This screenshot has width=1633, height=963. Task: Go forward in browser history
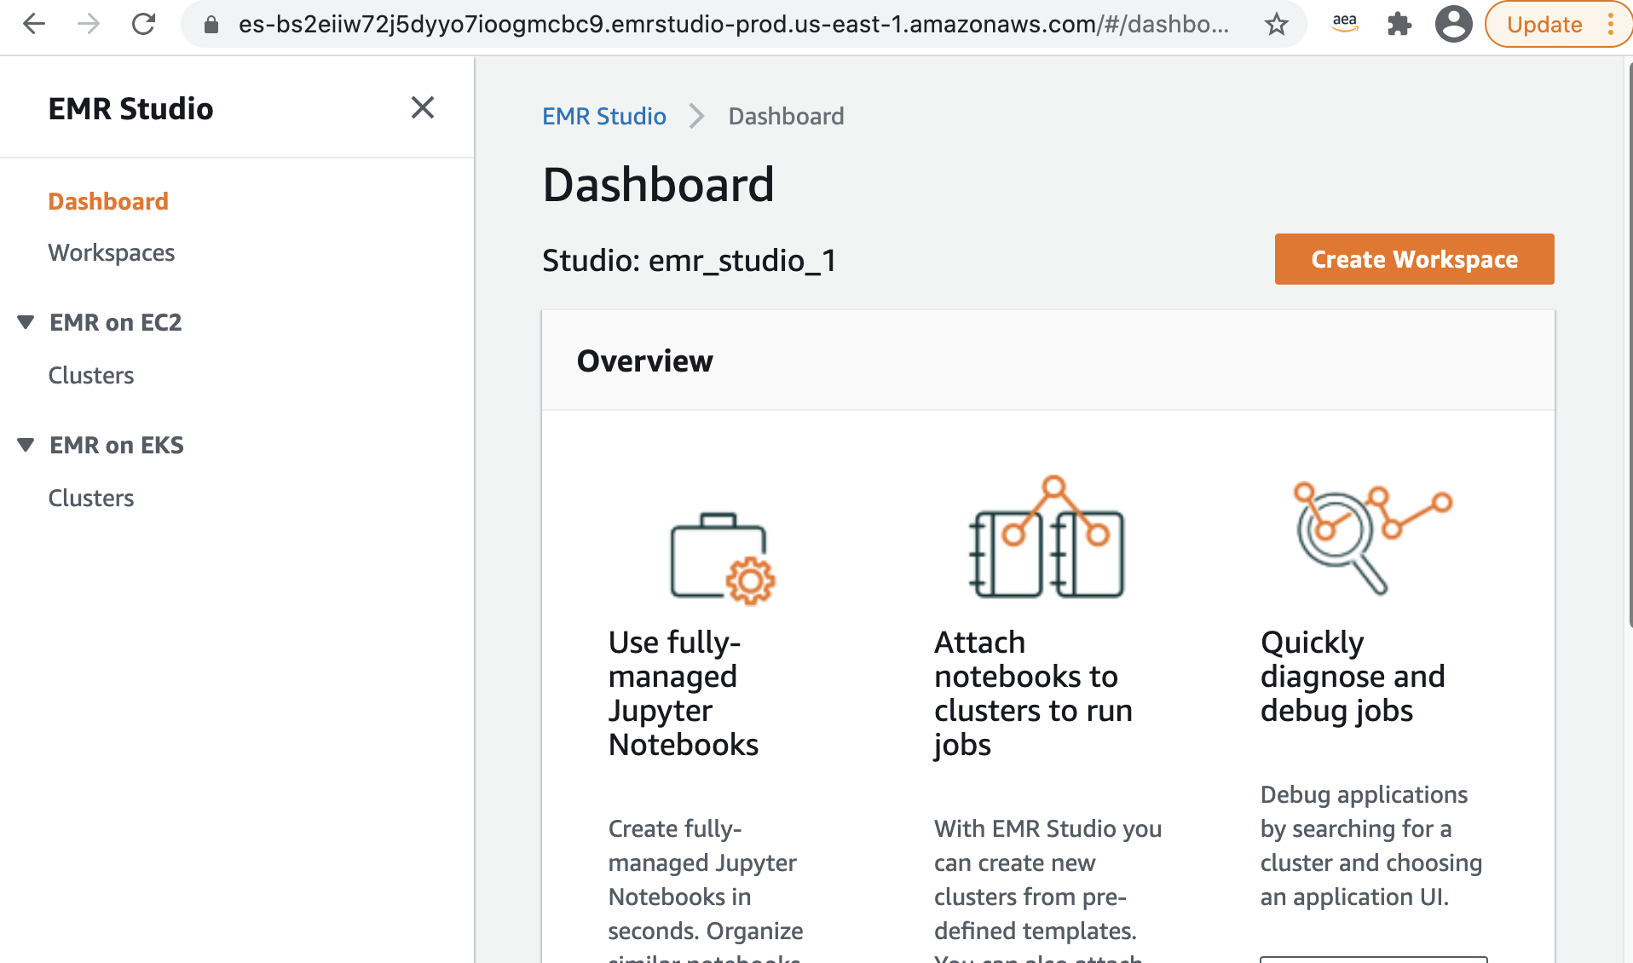[89, 24]
